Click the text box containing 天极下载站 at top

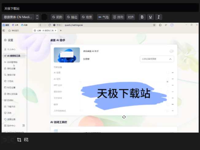[100, 8]
